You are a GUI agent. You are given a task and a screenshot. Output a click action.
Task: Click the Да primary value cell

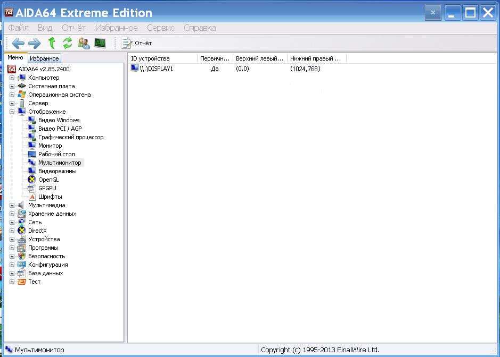tap(215, 69)
